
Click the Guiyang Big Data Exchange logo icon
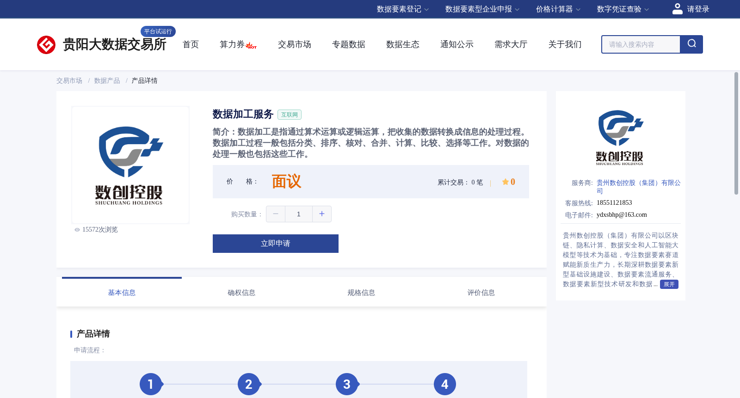46,45
